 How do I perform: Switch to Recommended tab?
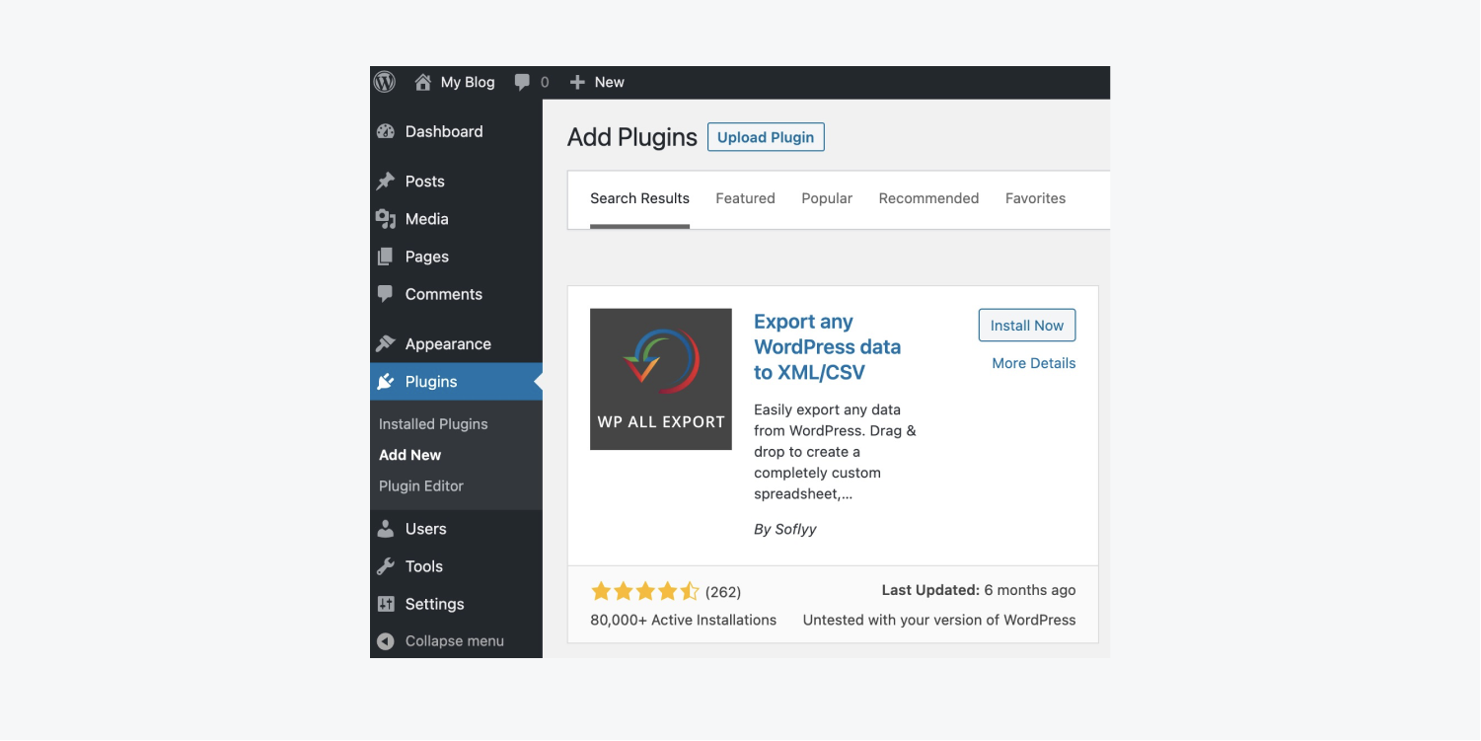click(x=928, y=198)
